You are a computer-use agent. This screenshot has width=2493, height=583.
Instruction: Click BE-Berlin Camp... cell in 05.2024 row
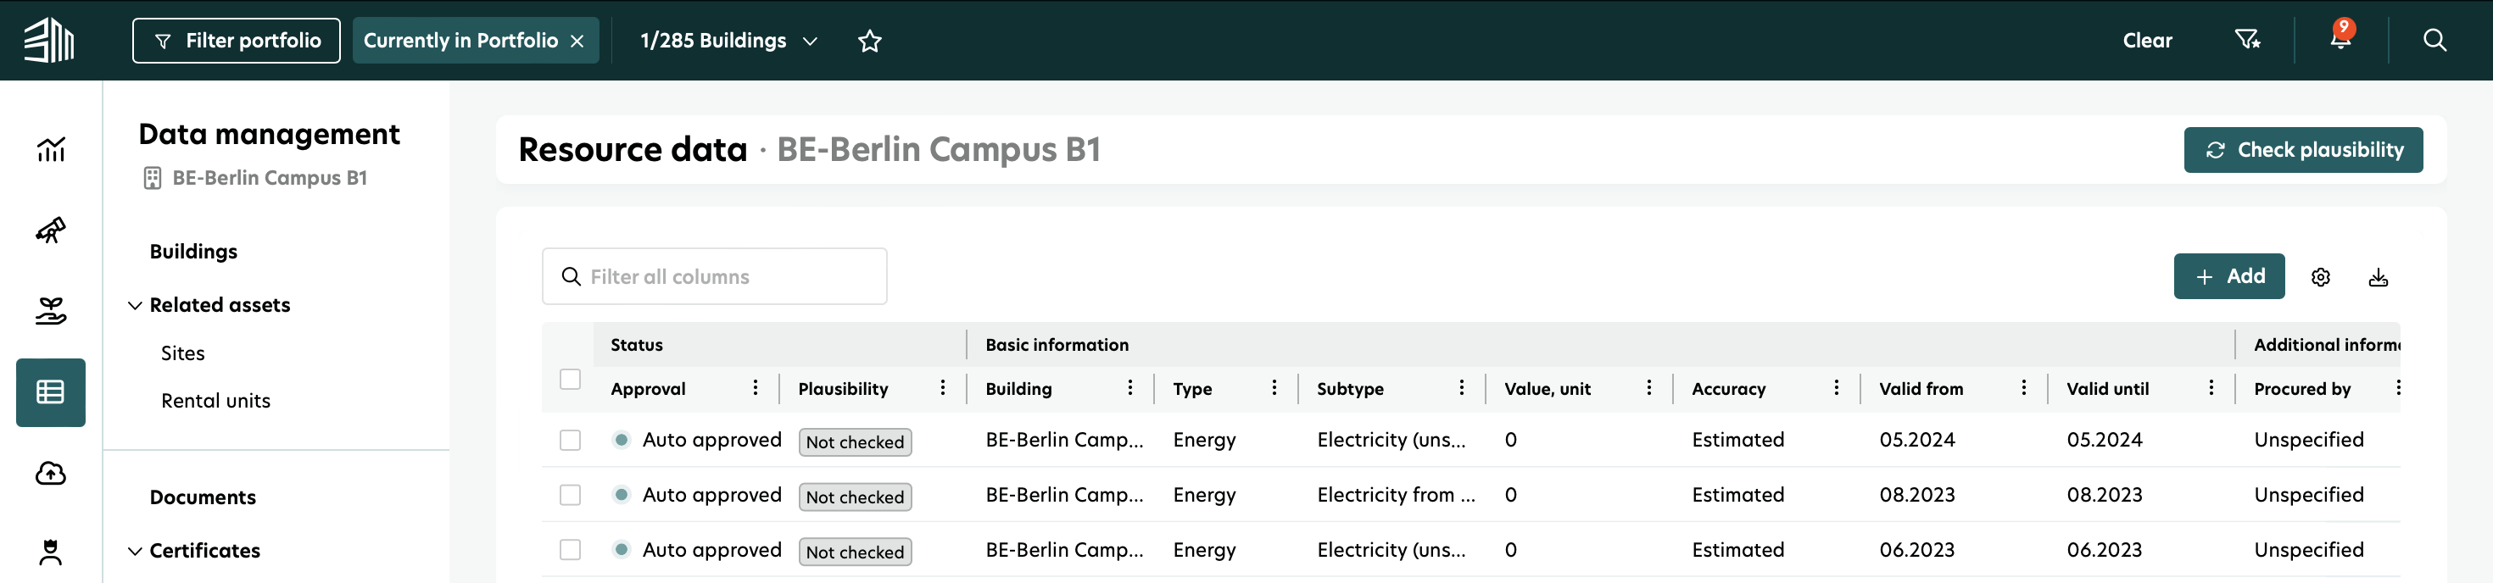click(1064, 440)
